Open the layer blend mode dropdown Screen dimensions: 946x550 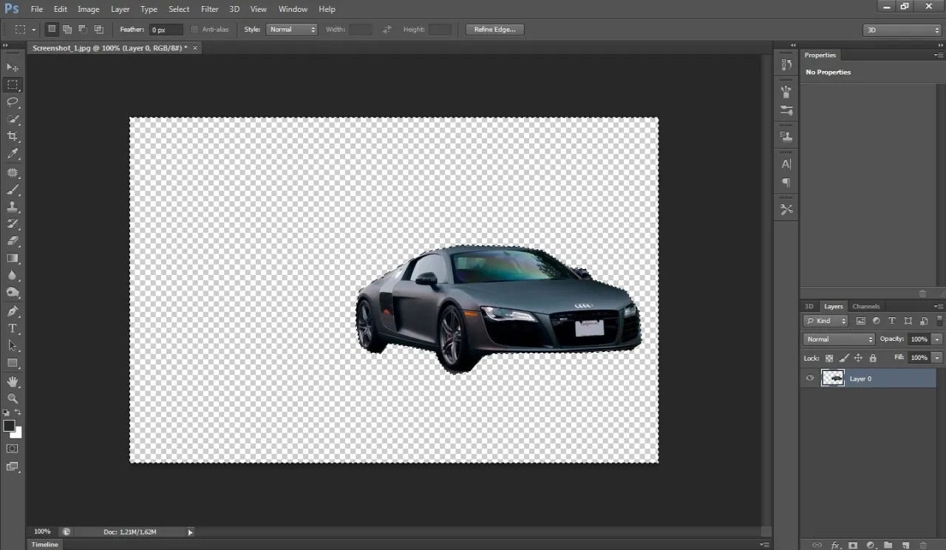click(838, 339)
